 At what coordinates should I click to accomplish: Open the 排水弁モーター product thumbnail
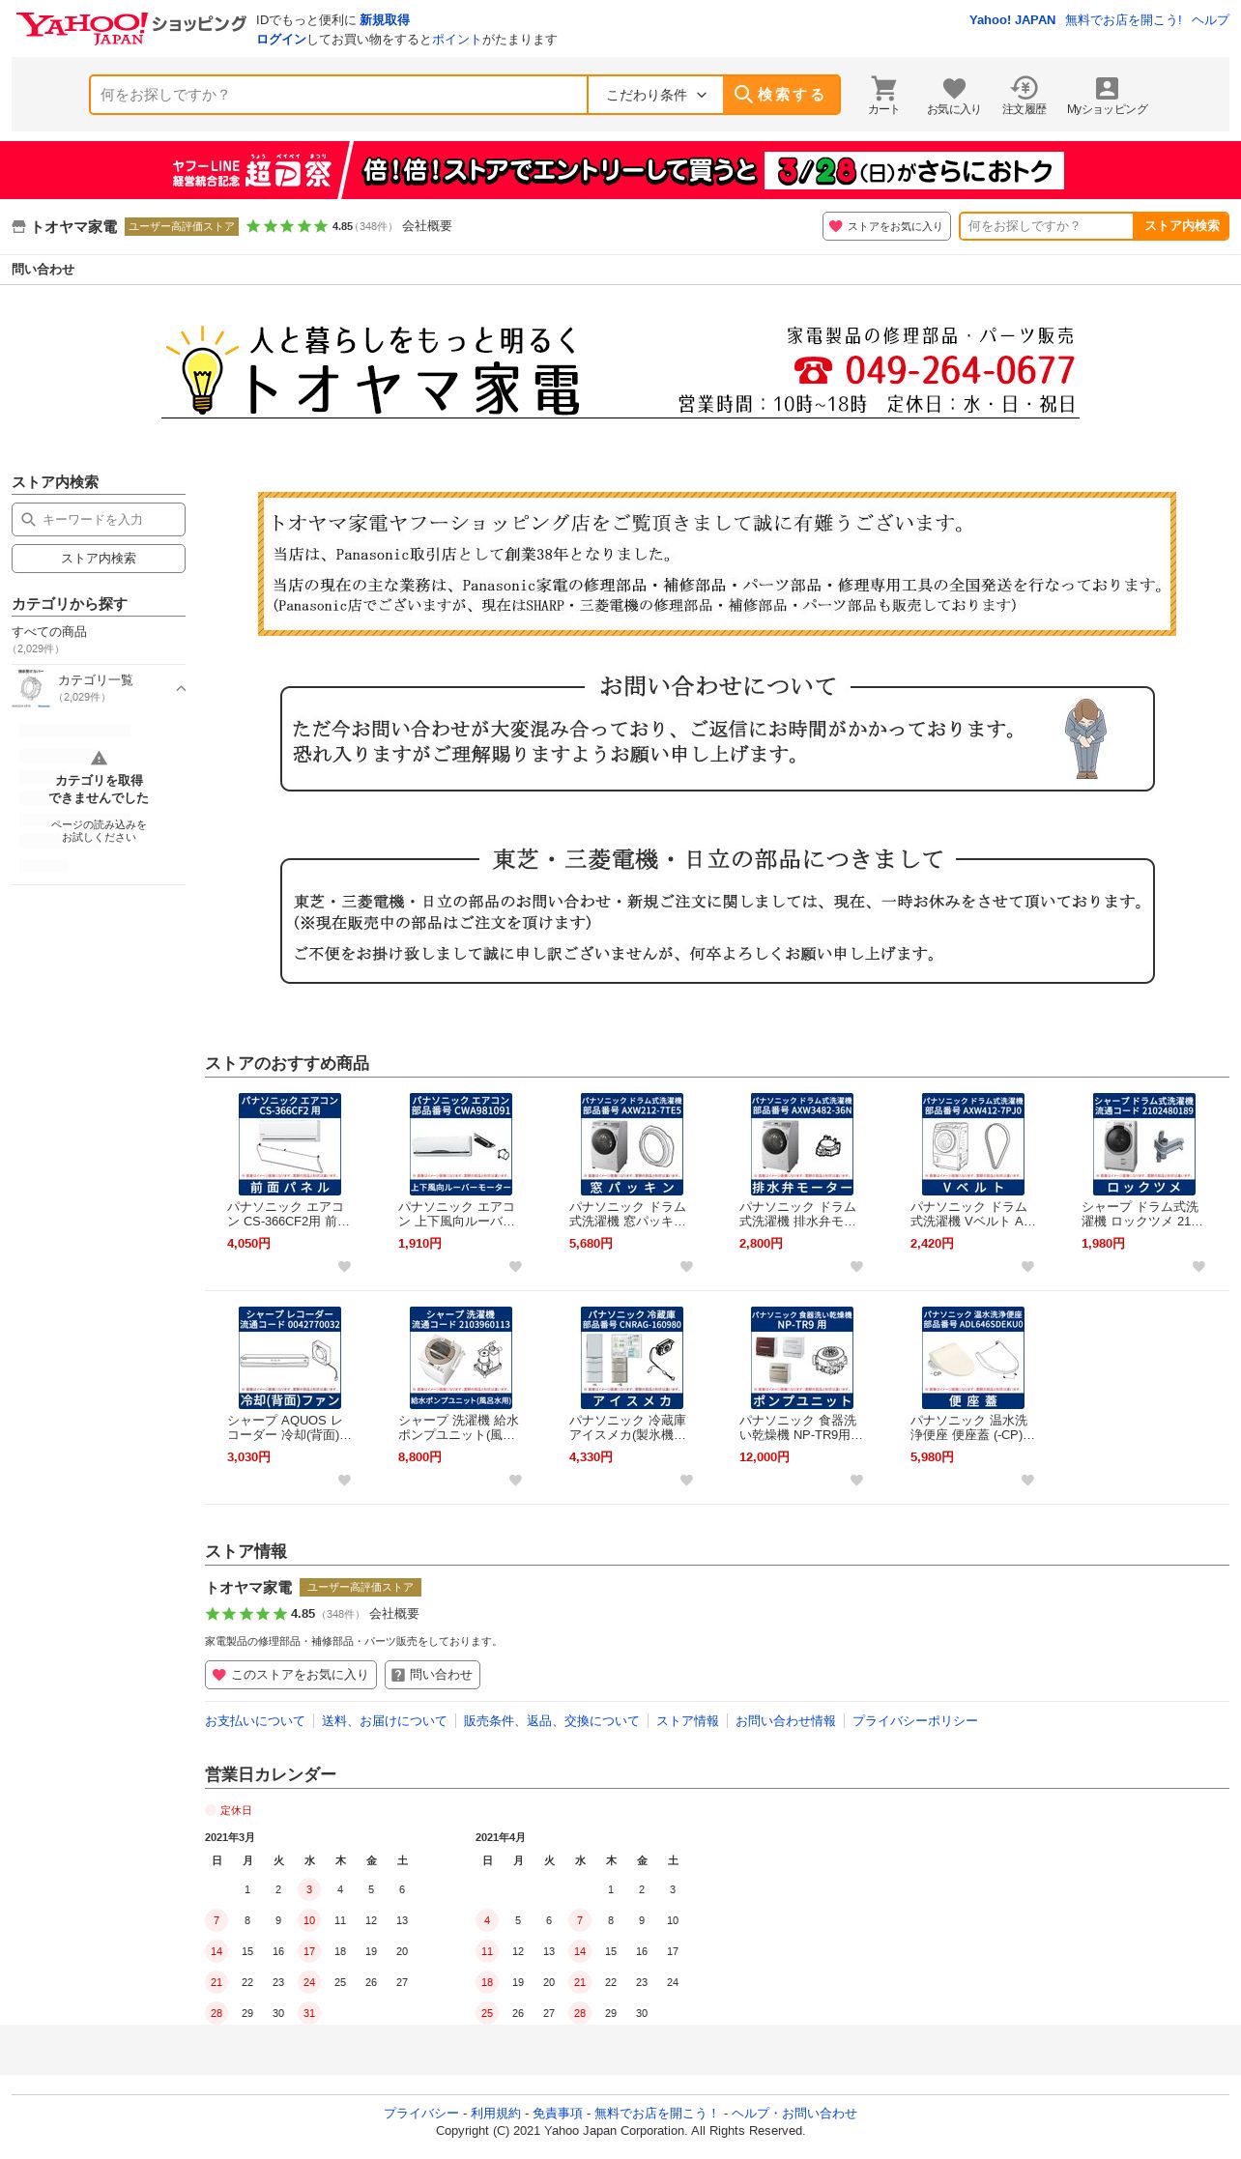[801, 1144]
